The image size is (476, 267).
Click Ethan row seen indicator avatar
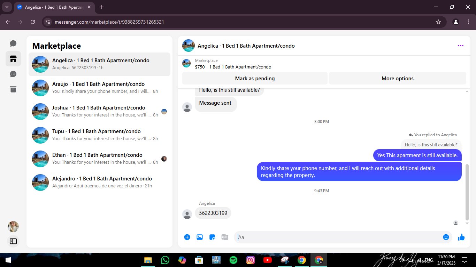pyautogui.click(x=164, y=159)
